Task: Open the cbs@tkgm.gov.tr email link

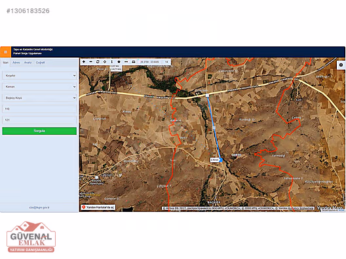Action: (39, 207)
